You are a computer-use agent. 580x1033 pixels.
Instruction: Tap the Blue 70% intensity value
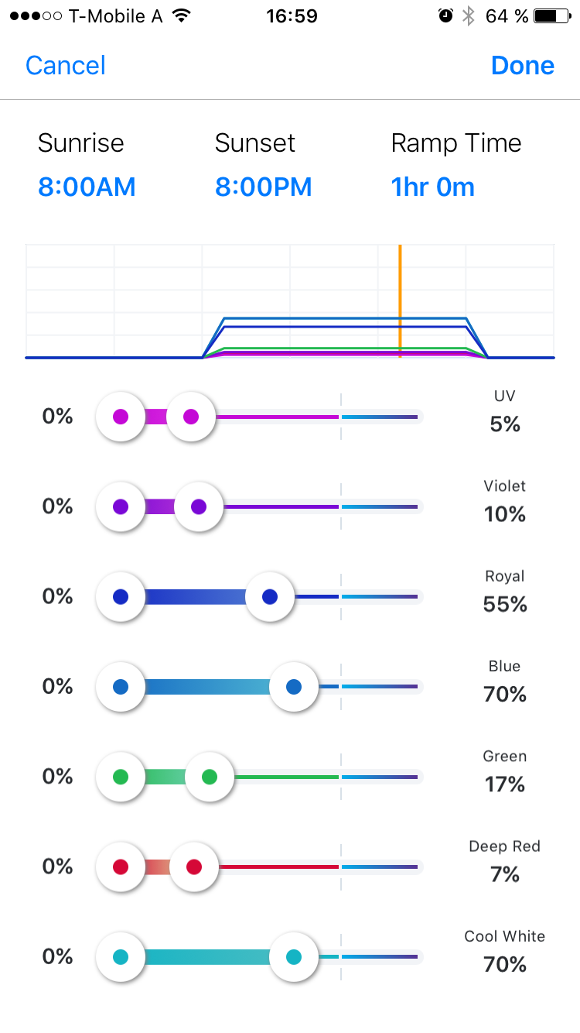point(505,694)
